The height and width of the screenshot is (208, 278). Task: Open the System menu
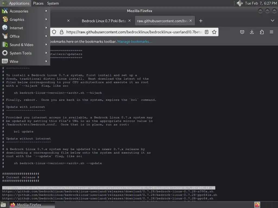pos(53,3)
